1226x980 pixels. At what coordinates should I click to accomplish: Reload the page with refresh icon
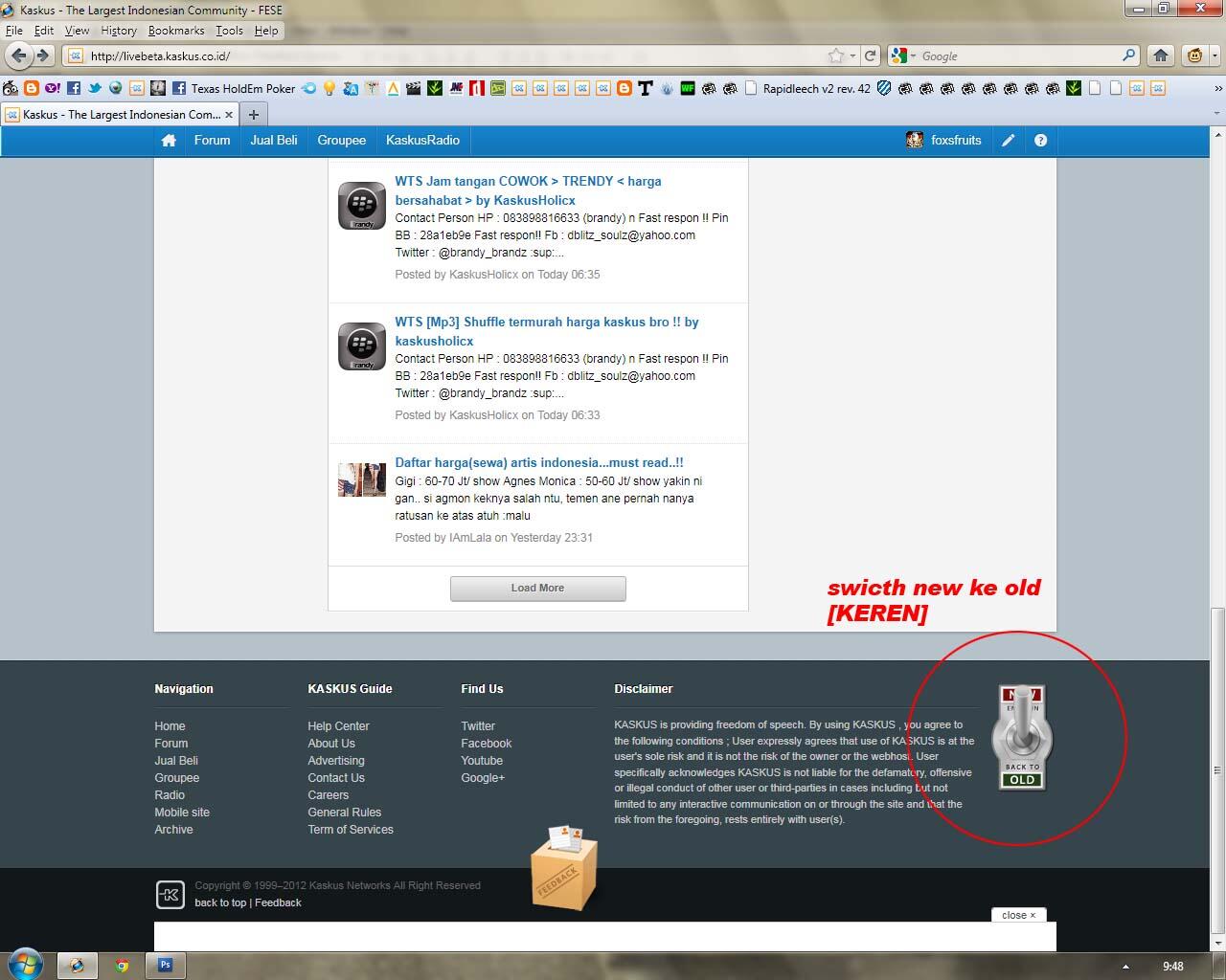[870, 56]
